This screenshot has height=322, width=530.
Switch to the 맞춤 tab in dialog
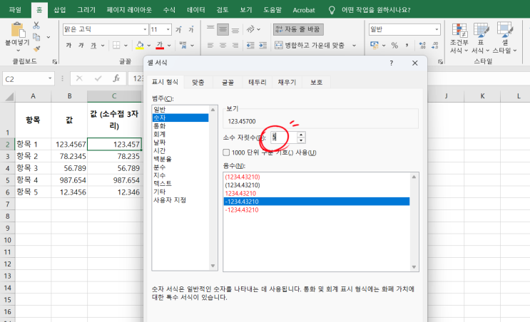point(198,82)
